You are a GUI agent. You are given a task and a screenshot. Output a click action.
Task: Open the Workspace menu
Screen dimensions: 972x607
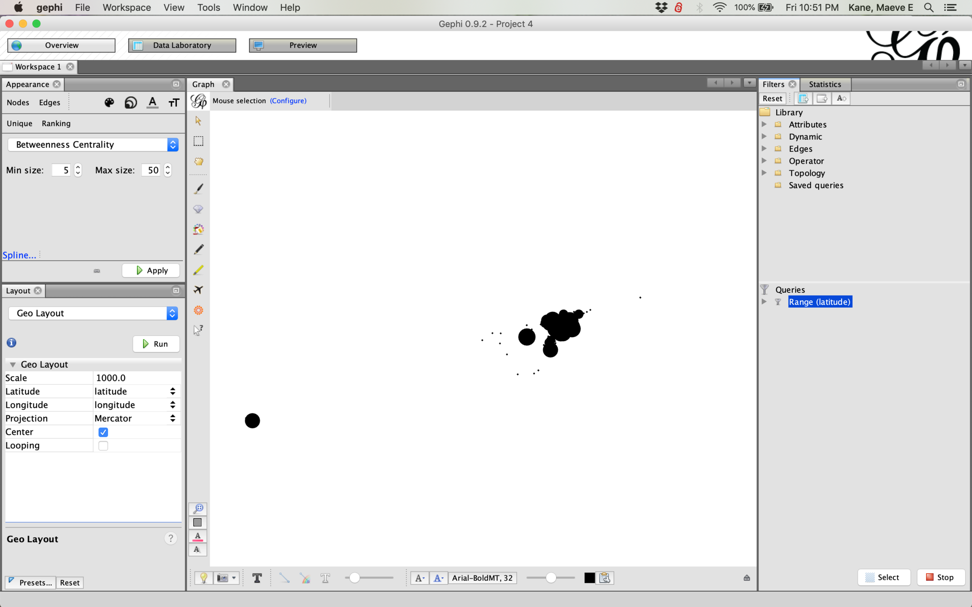click(x=126, y=8)
